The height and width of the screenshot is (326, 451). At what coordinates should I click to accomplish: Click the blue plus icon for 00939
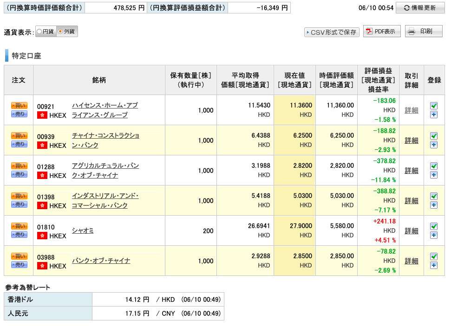point(434,145)
